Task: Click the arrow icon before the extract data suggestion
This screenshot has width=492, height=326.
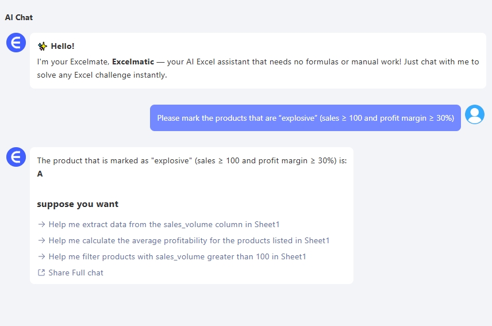Action: pos(41,224)
